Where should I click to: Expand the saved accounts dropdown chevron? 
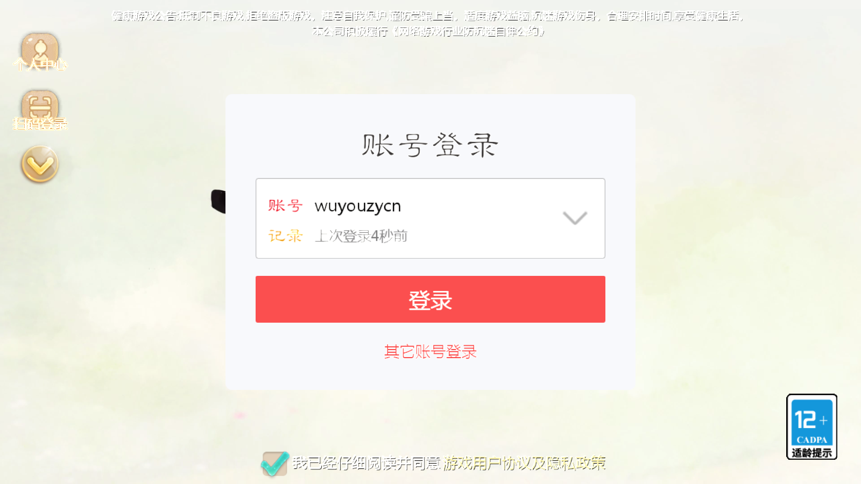tap(575, 218)
